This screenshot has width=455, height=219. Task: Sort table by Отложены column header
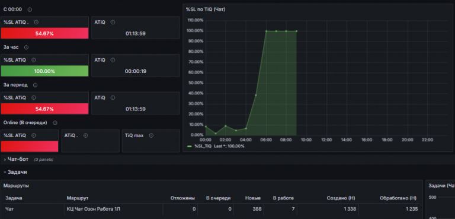coord(182,198)
